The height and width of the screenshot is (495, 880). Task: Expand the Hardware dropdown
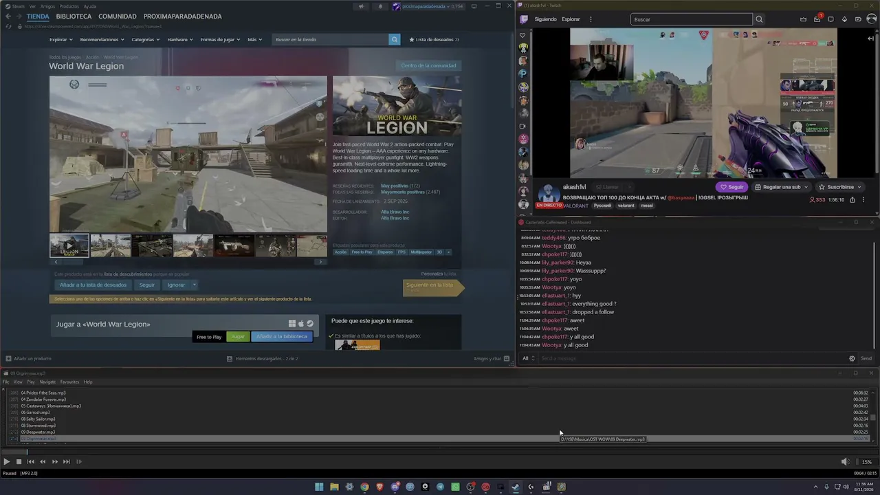(179, 40)
